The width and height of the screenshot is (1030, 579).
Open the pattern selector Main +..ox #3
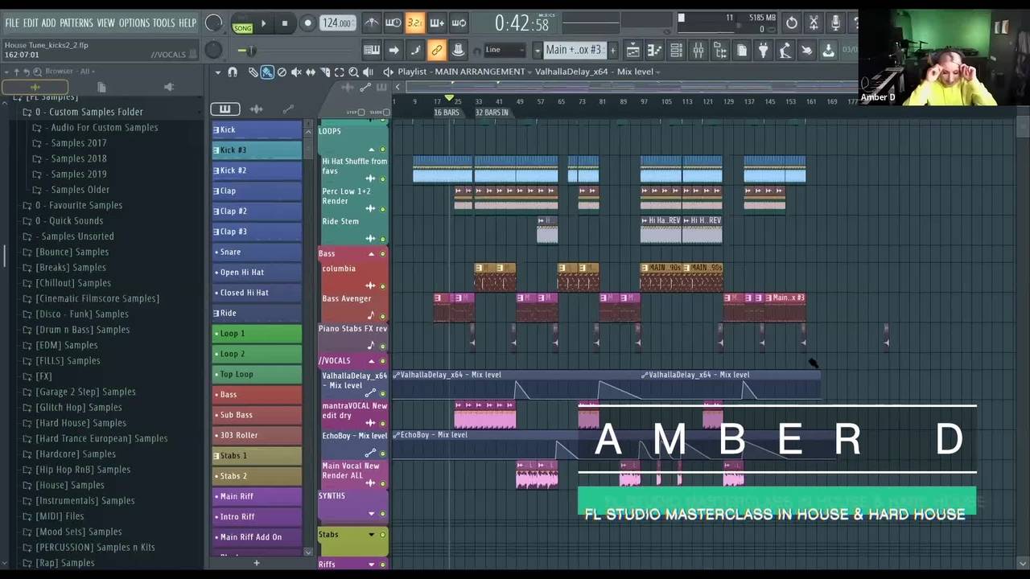[x=573, y=50]
